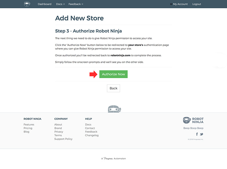Viewport: 227px width, 169px height.
Task: Open the Changelog footer link
Action: pyautogui.click(x=92, y=135)
